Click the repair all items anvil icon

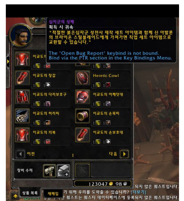coord(64,171)
